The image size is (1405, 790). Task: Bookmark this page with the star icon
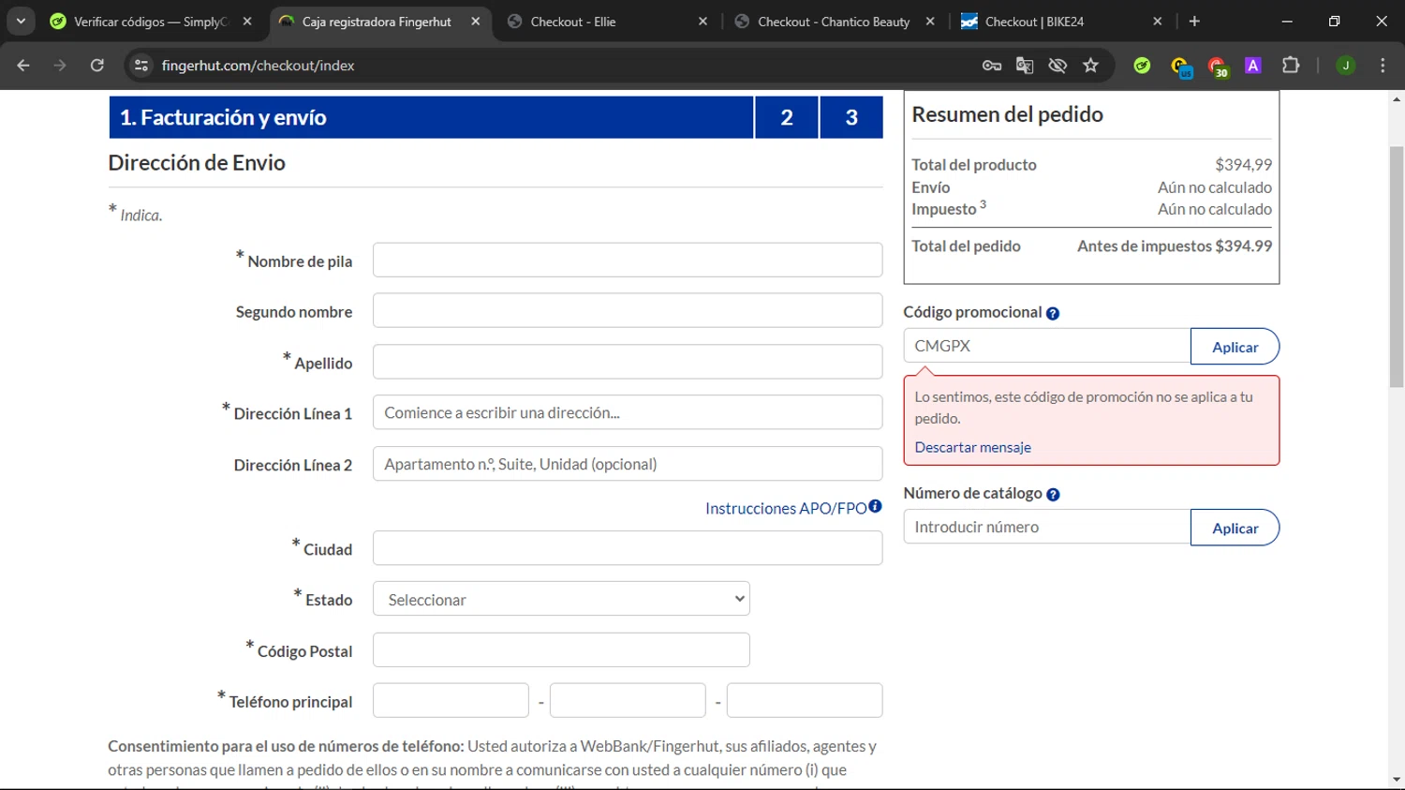pos(1090,66)
